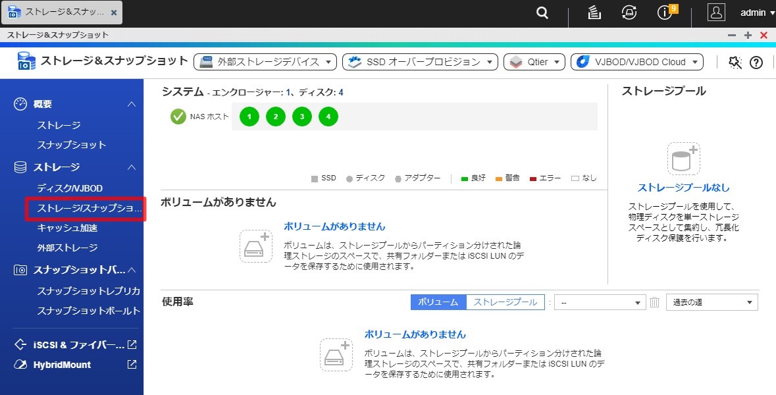Collapse the 概要 section chevron
This screenshot has width=776, height=395.
pyautogui.click(x=132, y=104)
